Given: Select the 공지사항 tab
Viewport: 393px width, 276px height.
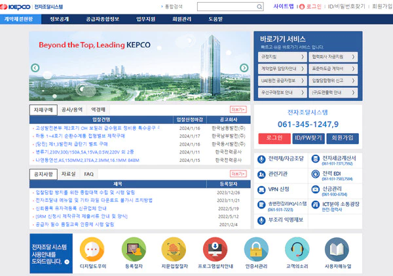Looking at the screenshot, I should pos(43,174).
